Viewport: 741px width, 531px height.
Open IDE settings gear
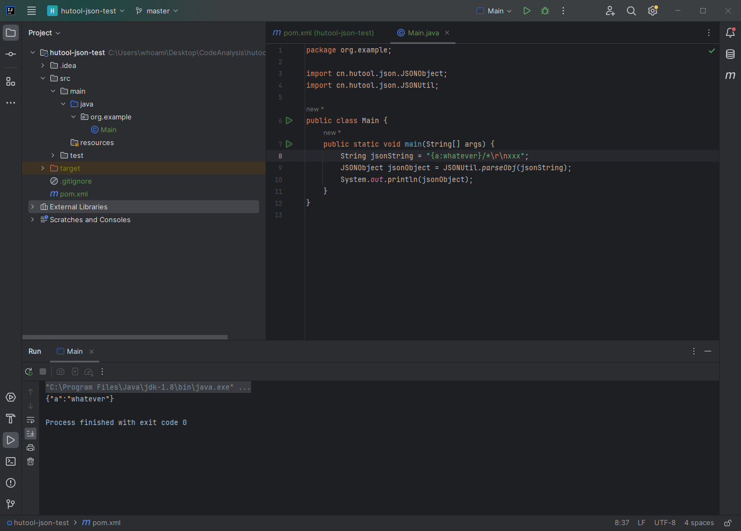point(653,11)
